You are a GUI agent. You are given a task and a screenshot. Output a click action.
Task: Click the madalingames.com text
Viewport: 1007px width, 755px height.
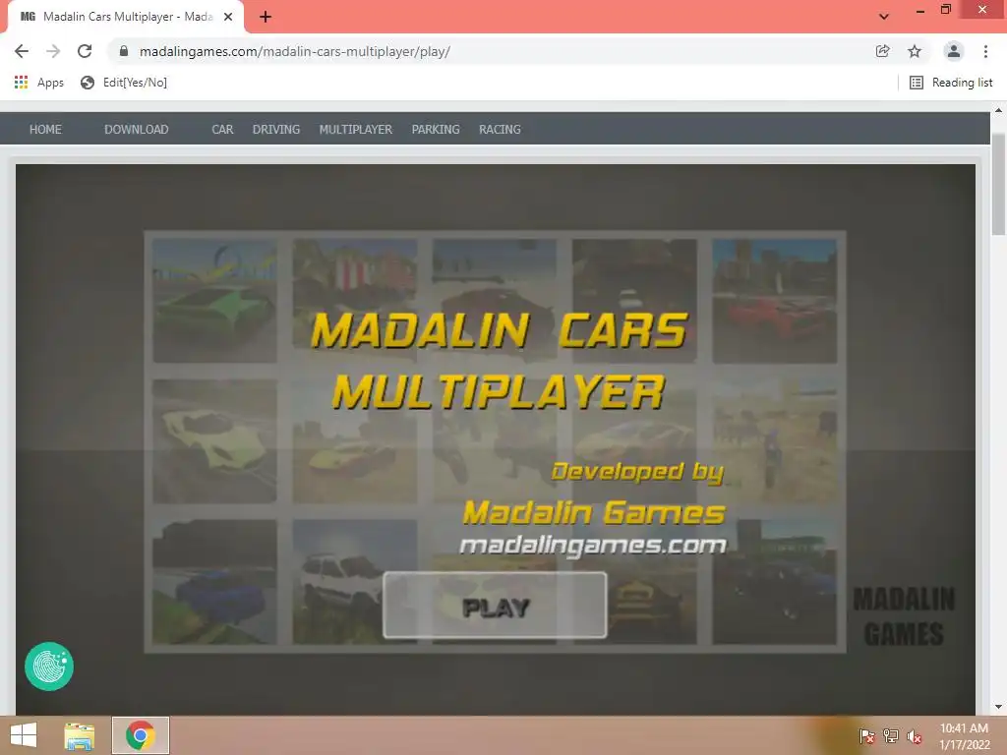pyautogui.click(x=593, y=546)
